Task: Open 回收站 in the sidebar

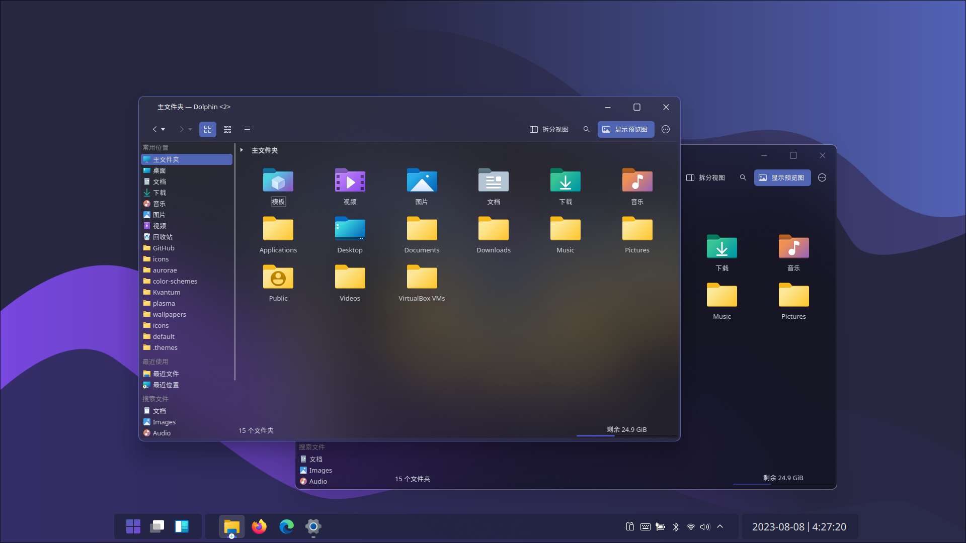Action: 187,237
